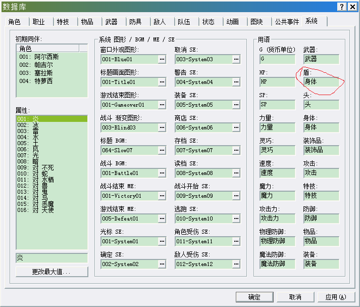
Task: Select attribute 016: 对 天使
Action: (52, 210)
